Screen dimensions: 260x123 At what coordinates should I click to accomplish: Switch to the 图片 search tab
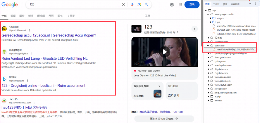pos(22,16)
